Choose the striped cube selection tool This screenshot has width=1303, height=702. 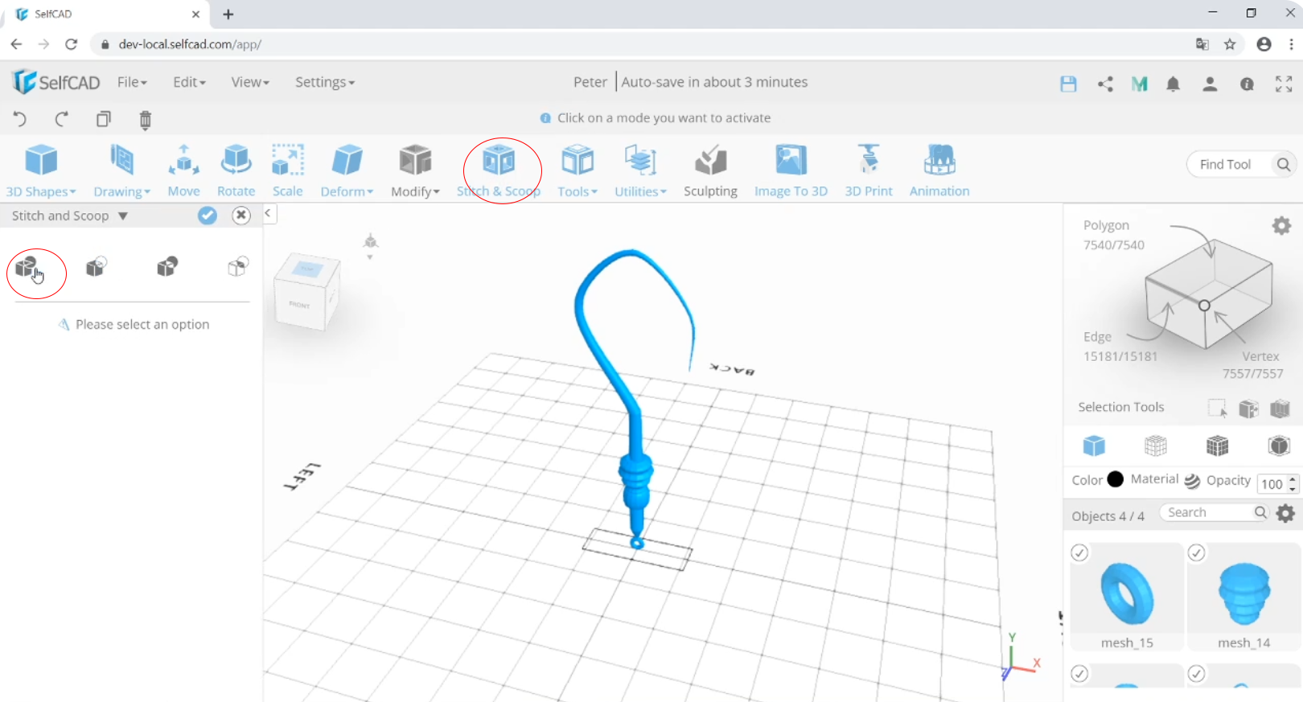[1280, 408]
